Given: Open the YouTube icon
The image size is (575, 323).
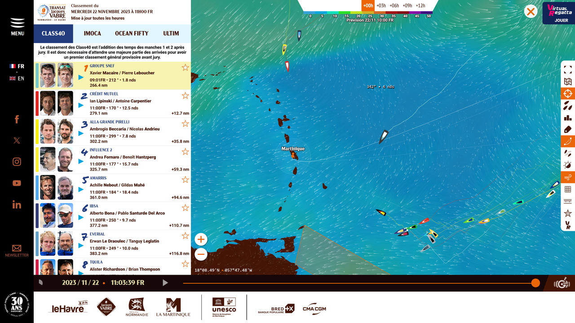Looking at the screenshot, I should (17, 183).
